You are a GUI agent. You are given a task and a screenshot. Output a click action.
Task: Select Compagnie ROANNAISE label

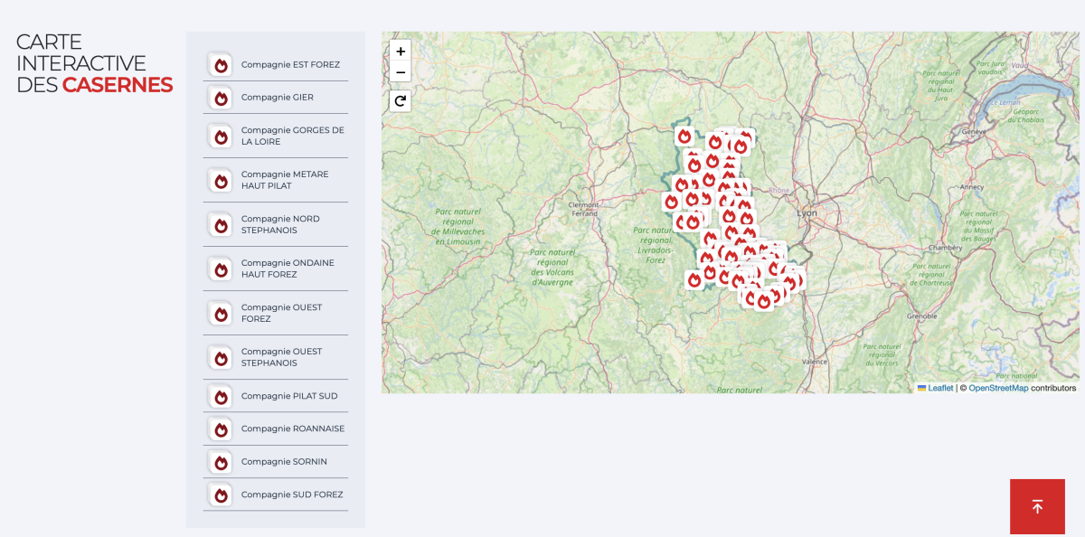click(x=293, y=429)
